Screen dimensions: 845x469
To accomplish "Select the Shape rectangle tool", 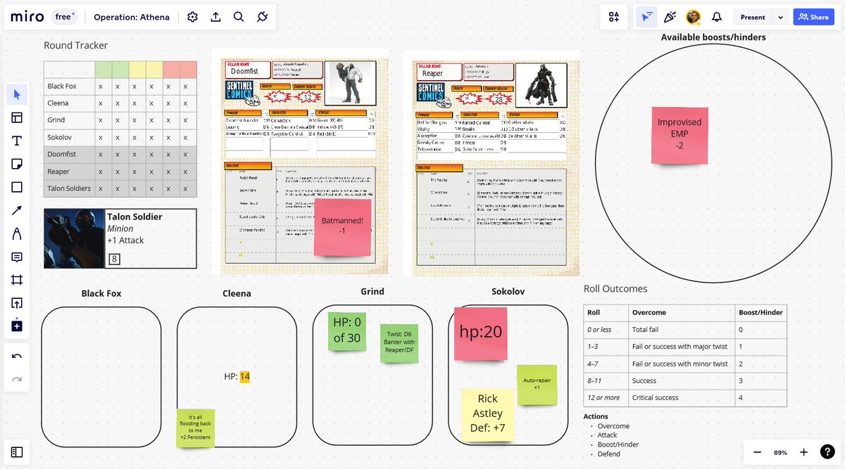I will pyautogui.click(x=17, y=187).
